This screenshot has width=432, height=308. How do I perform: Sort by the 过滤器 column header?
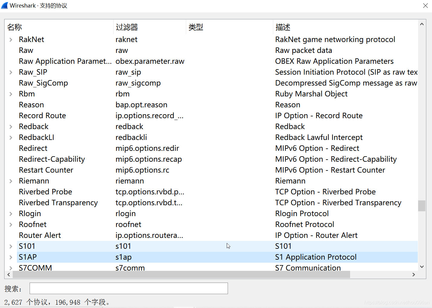click(150, 27)
